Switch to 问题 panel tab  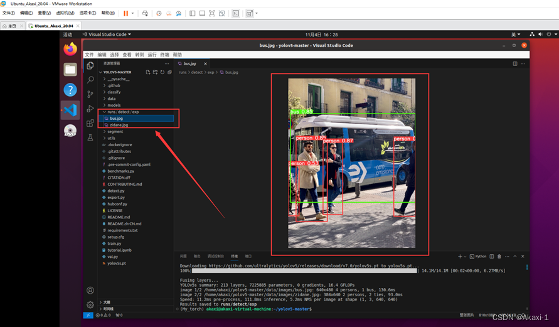183,257
